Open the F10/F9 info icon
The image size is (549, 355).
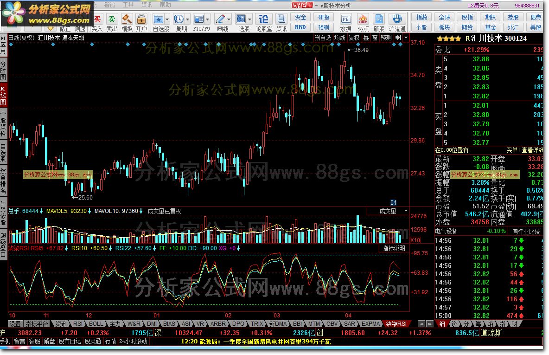pos(198,19)
